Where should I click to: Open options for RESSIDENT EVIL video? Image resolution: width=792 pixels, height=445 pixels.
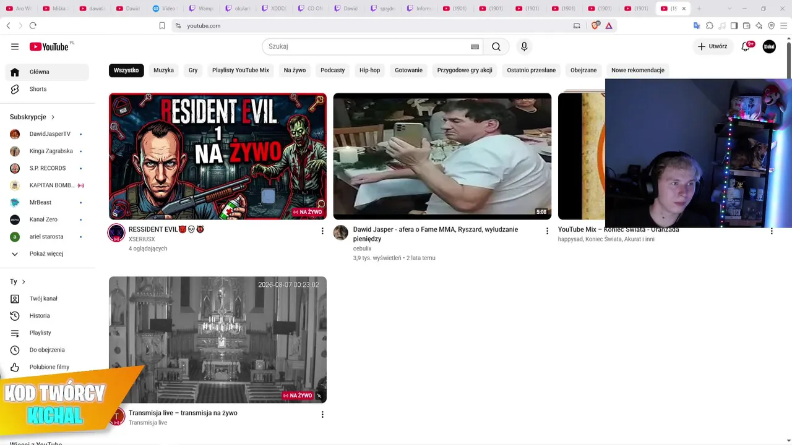tap(322, 231)
